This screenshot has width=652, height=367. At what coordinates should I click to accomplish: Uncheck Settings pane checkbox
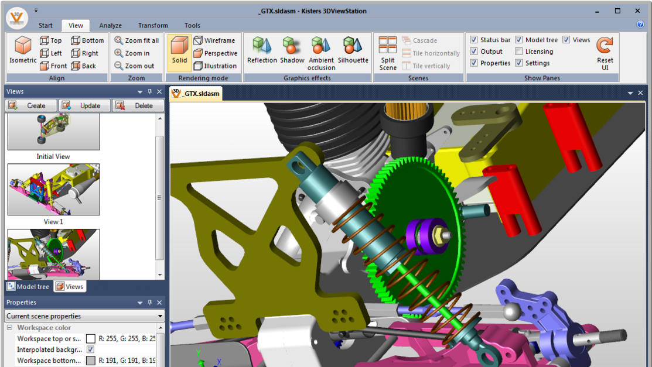(x=518, y=63)
